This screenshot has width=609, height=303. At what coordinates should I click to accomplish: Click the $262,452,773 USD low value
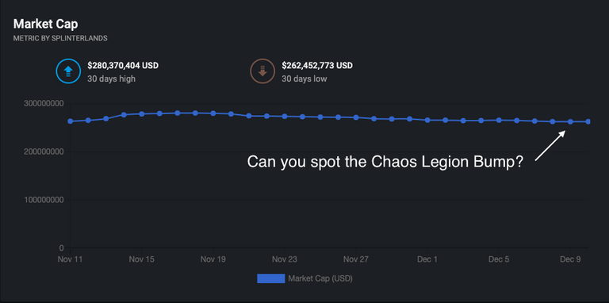[x=317, y=65]
